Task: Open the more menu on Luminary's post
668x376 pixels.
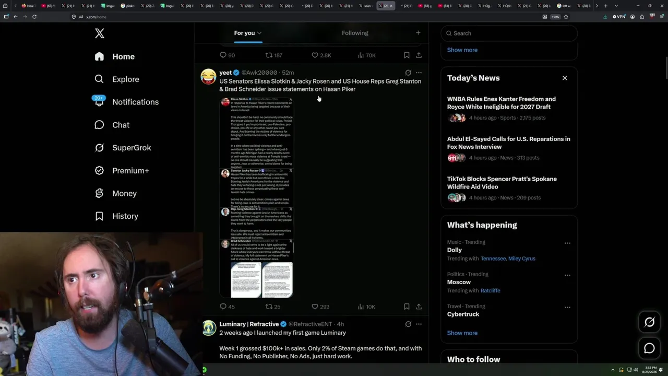Action: pyautogui.click(x=419, y=324)
